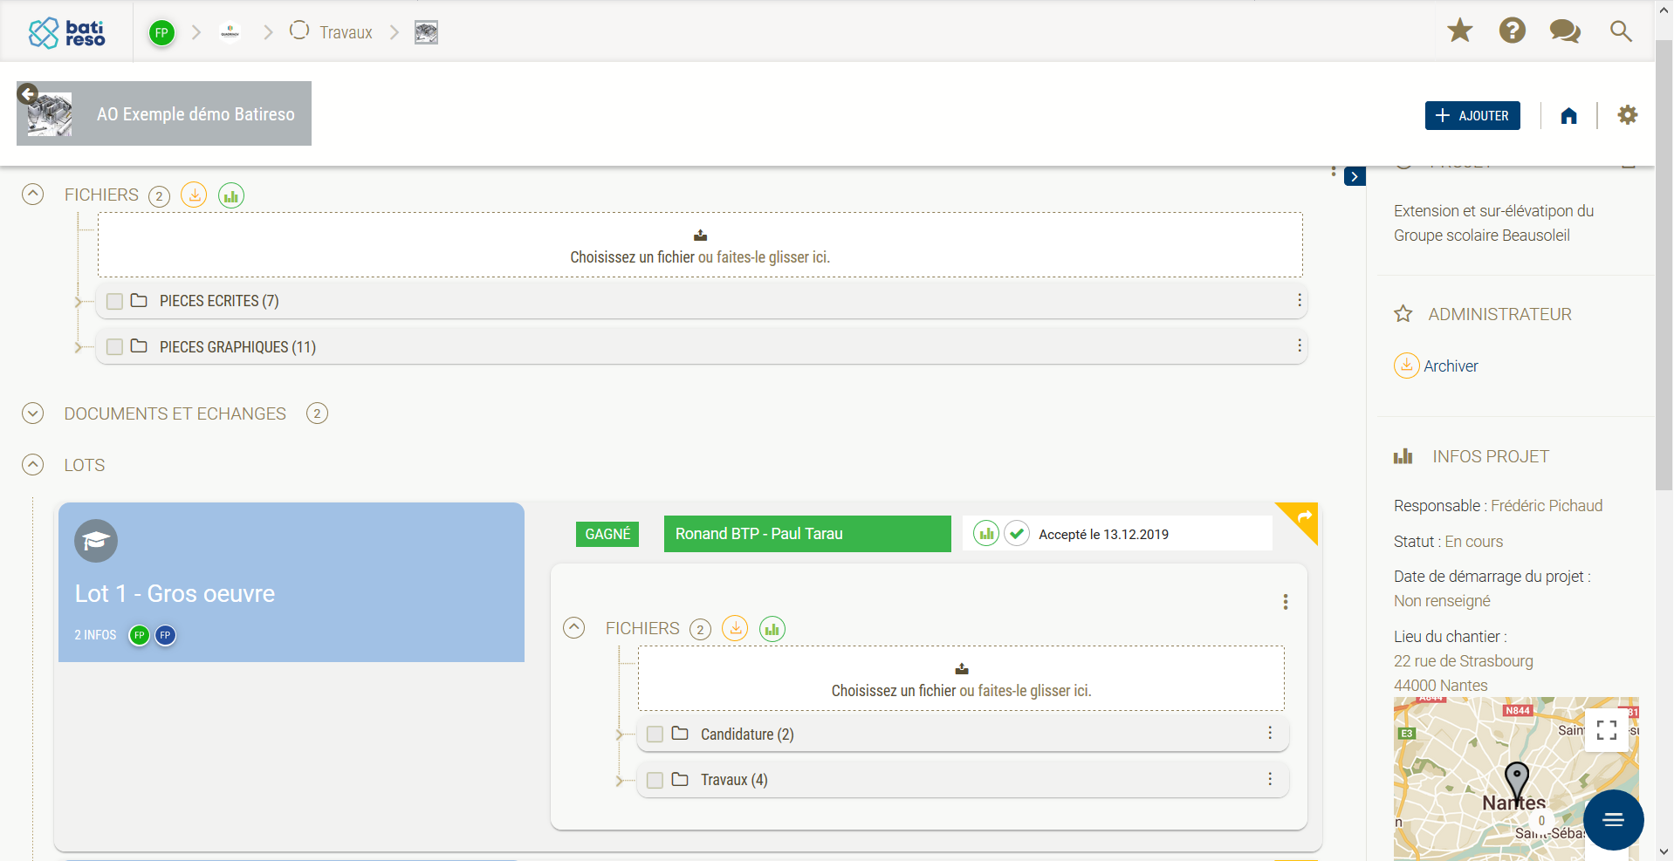1674x861 pixels.
Task: Click the green FP user avatar in breadcrumb
Action: [161, 33]
